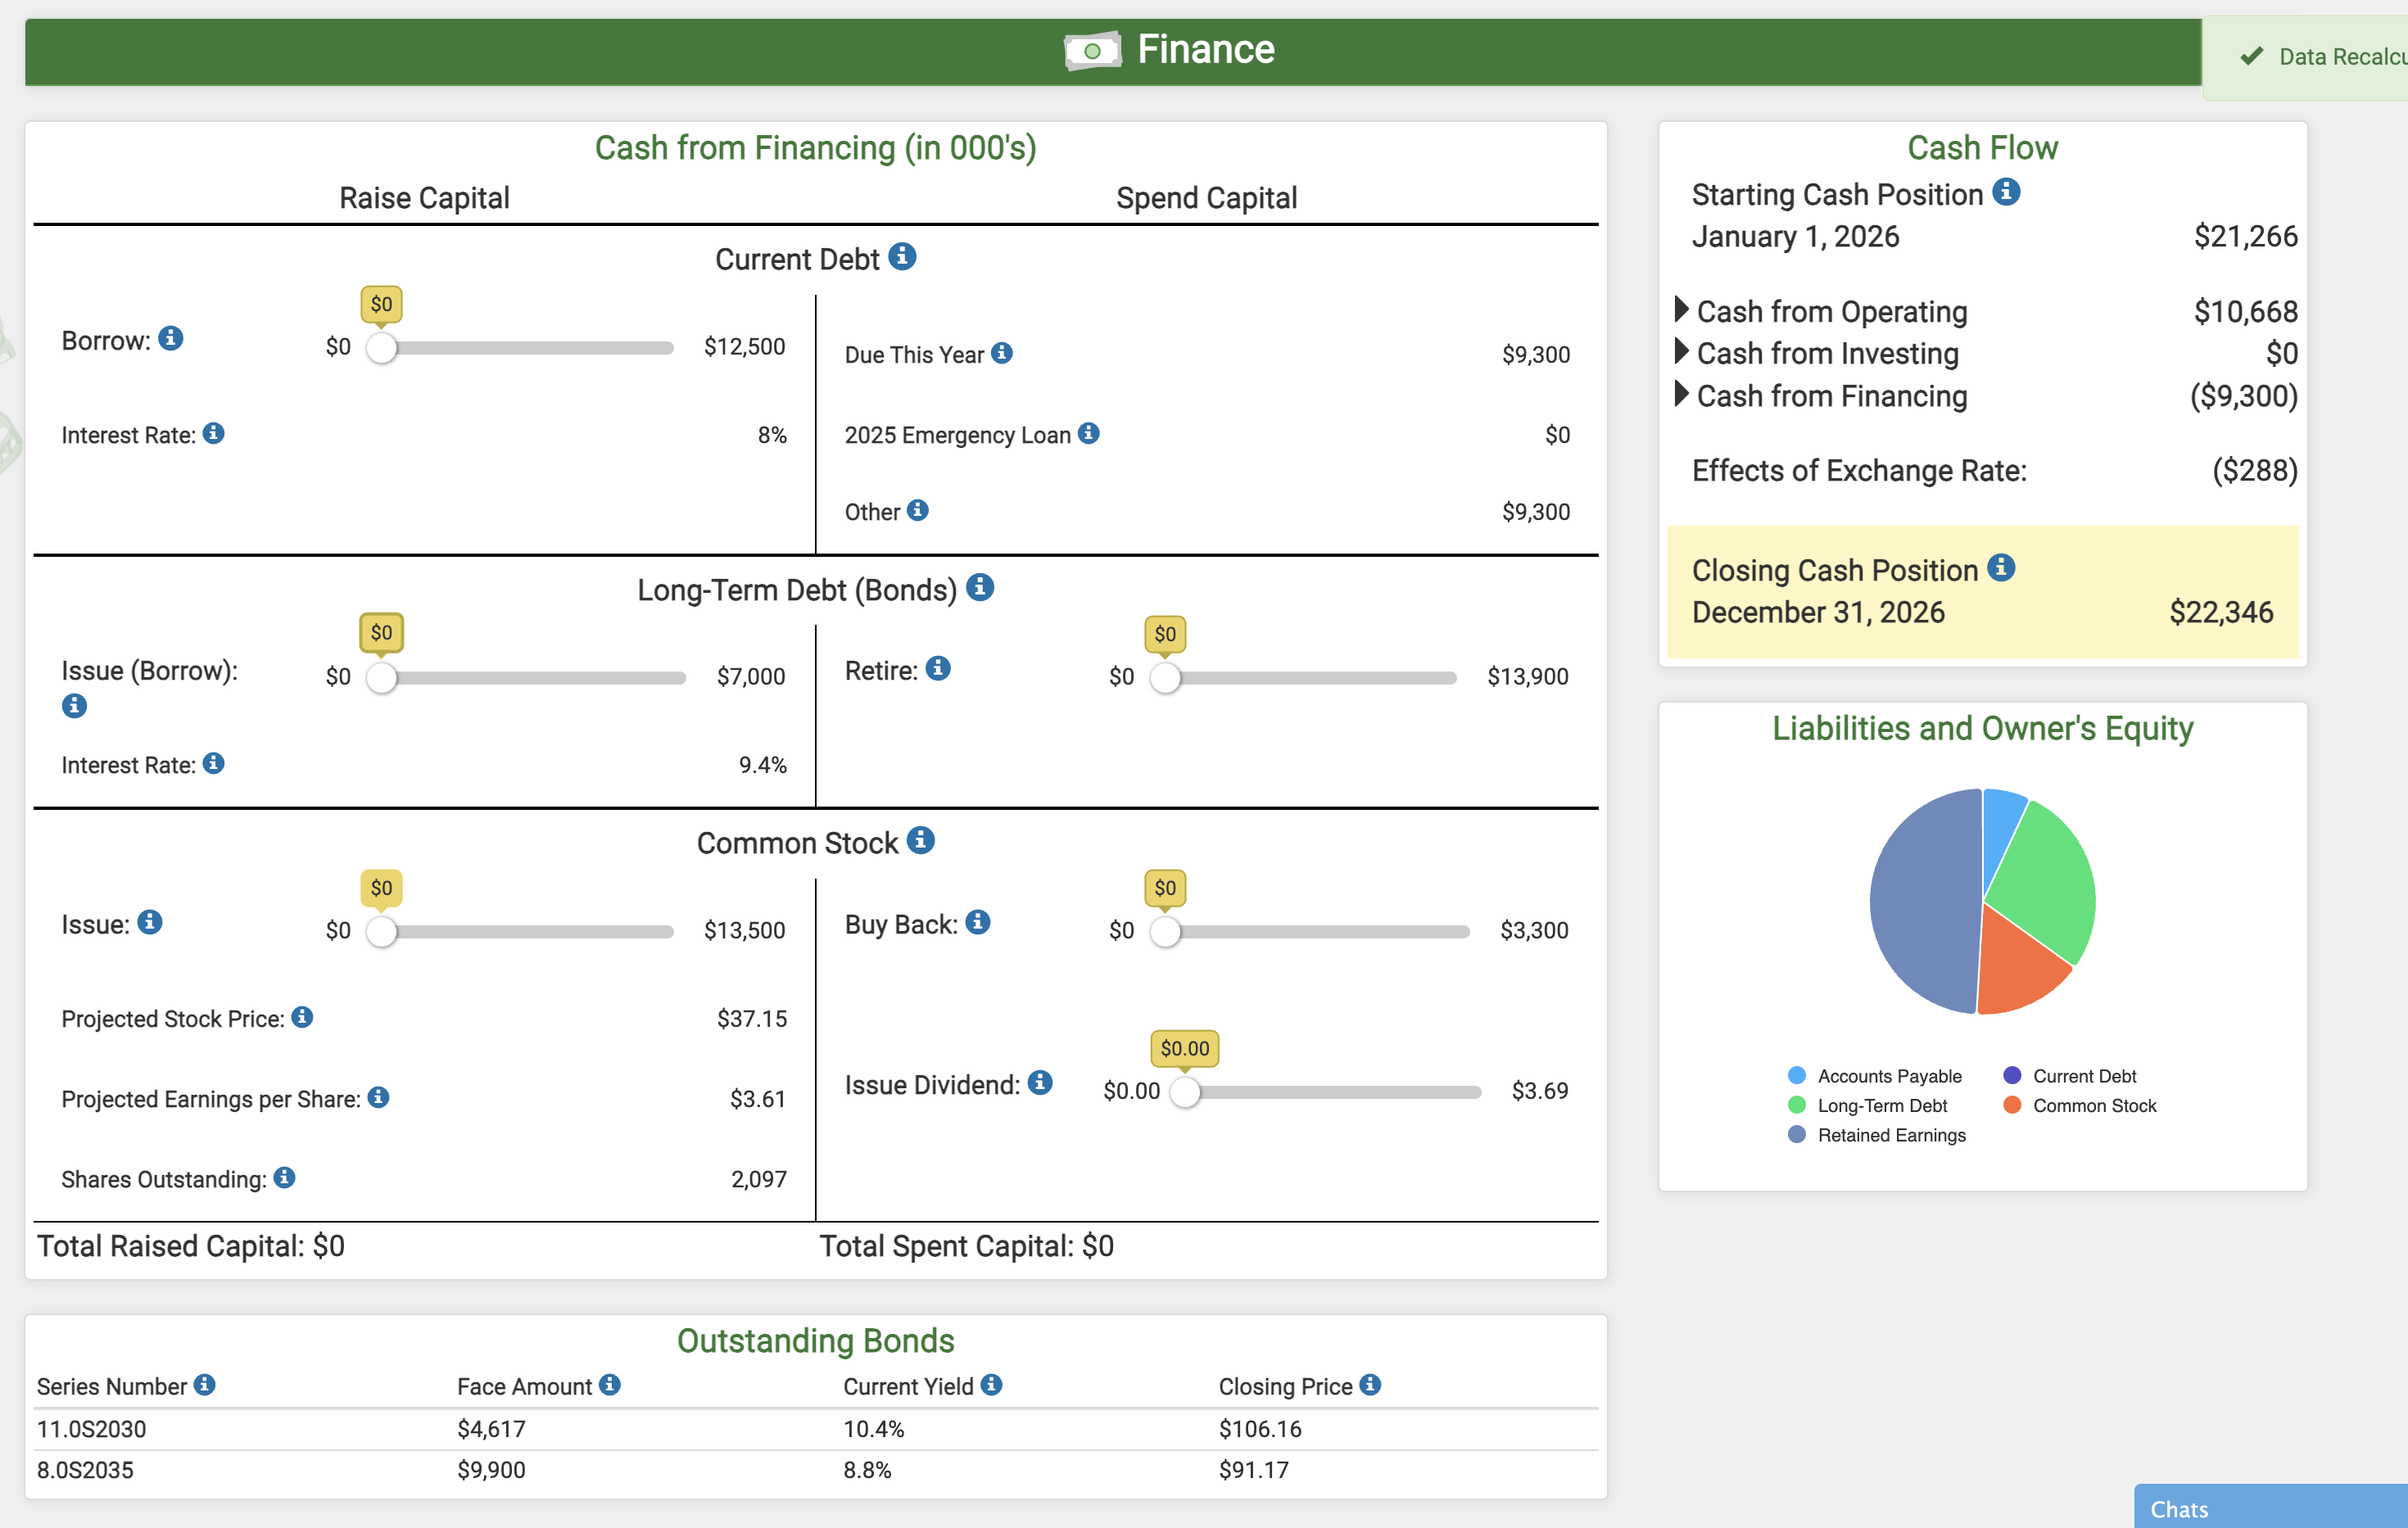Select bond series 8.0S2035
This screenshot has width=2408, height=1528.
pyautogui.click(x=85, y=1469)
